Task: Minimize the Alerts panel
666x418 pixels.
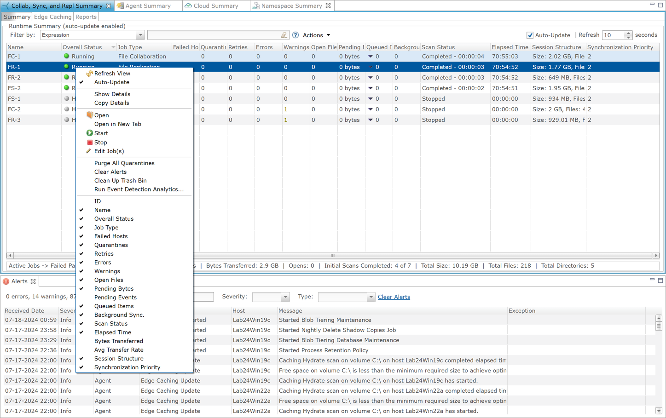Action: pos(652,280)
